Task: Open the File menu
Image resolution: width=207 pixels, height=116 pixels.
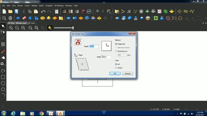Action: tap(4, 6)
